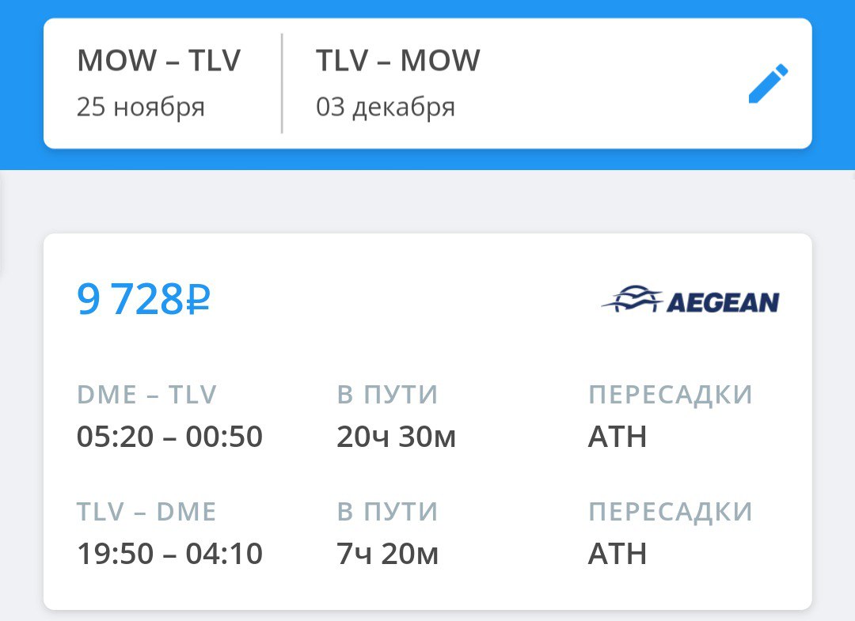Click the DME – TLV segment label
This screenshot has height=621, width=855.
pyautogui.click(x=146, y=395)
